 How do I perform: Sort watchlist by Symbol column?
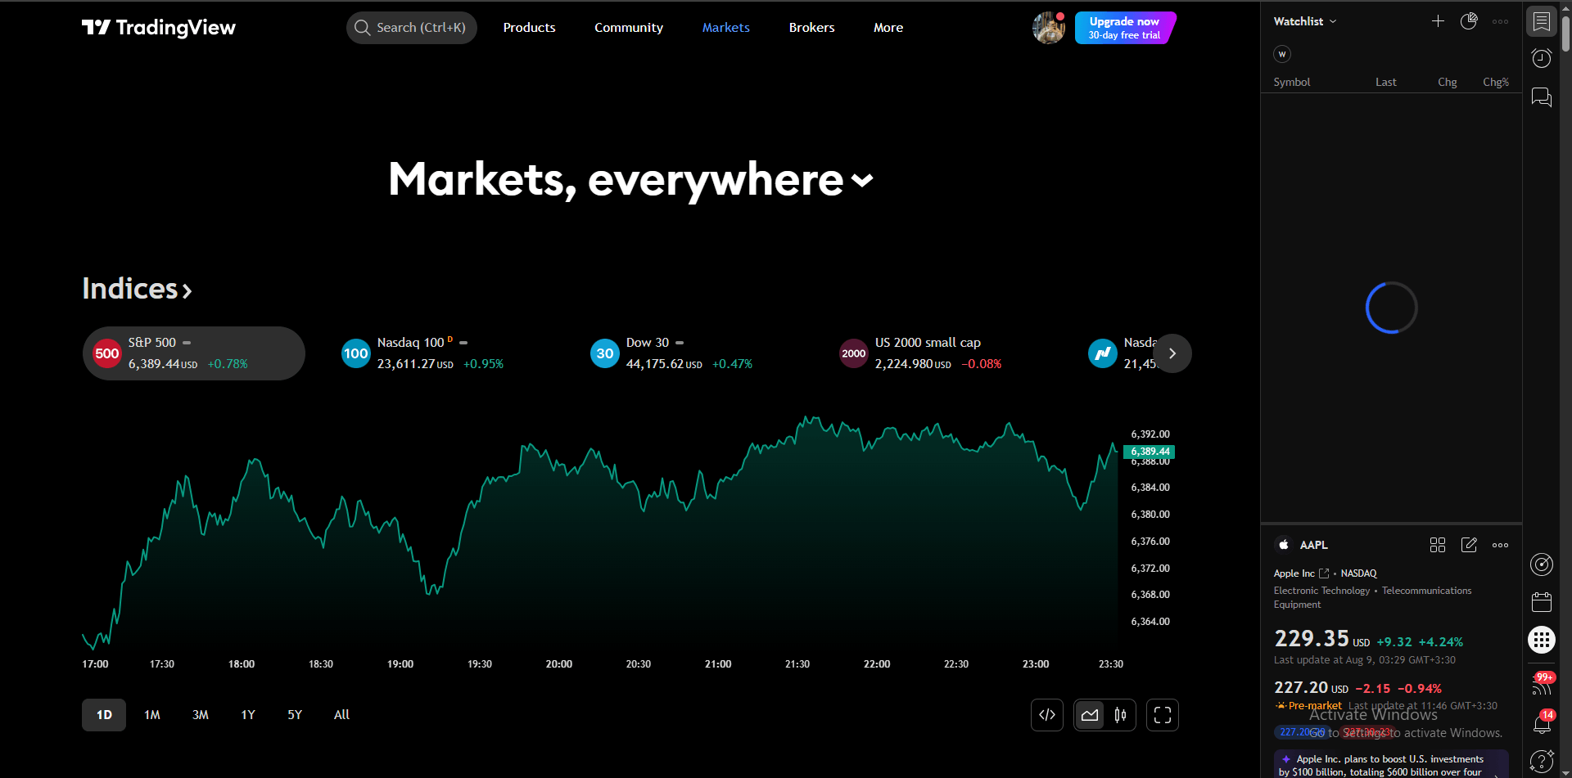coord(1292,82)
